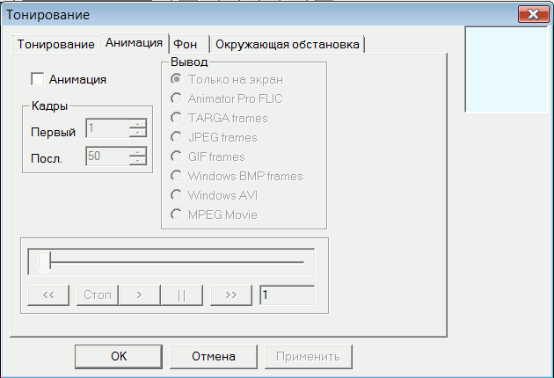Select the Только на экран radio option
The image size is (554, 378).
[177, 79]
